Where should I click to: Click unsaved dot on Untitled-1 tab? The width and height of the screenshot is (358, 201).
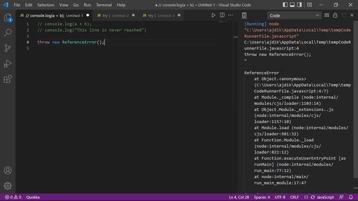point(88,16)
